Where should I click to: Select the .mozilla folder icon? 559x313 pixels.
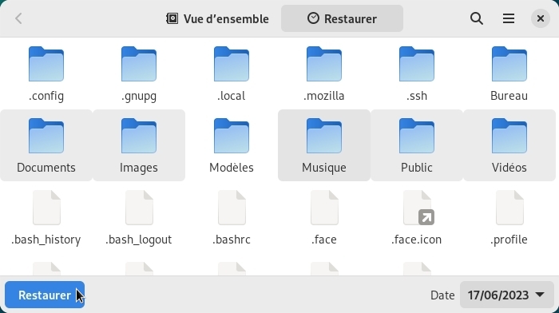(324, 64)
